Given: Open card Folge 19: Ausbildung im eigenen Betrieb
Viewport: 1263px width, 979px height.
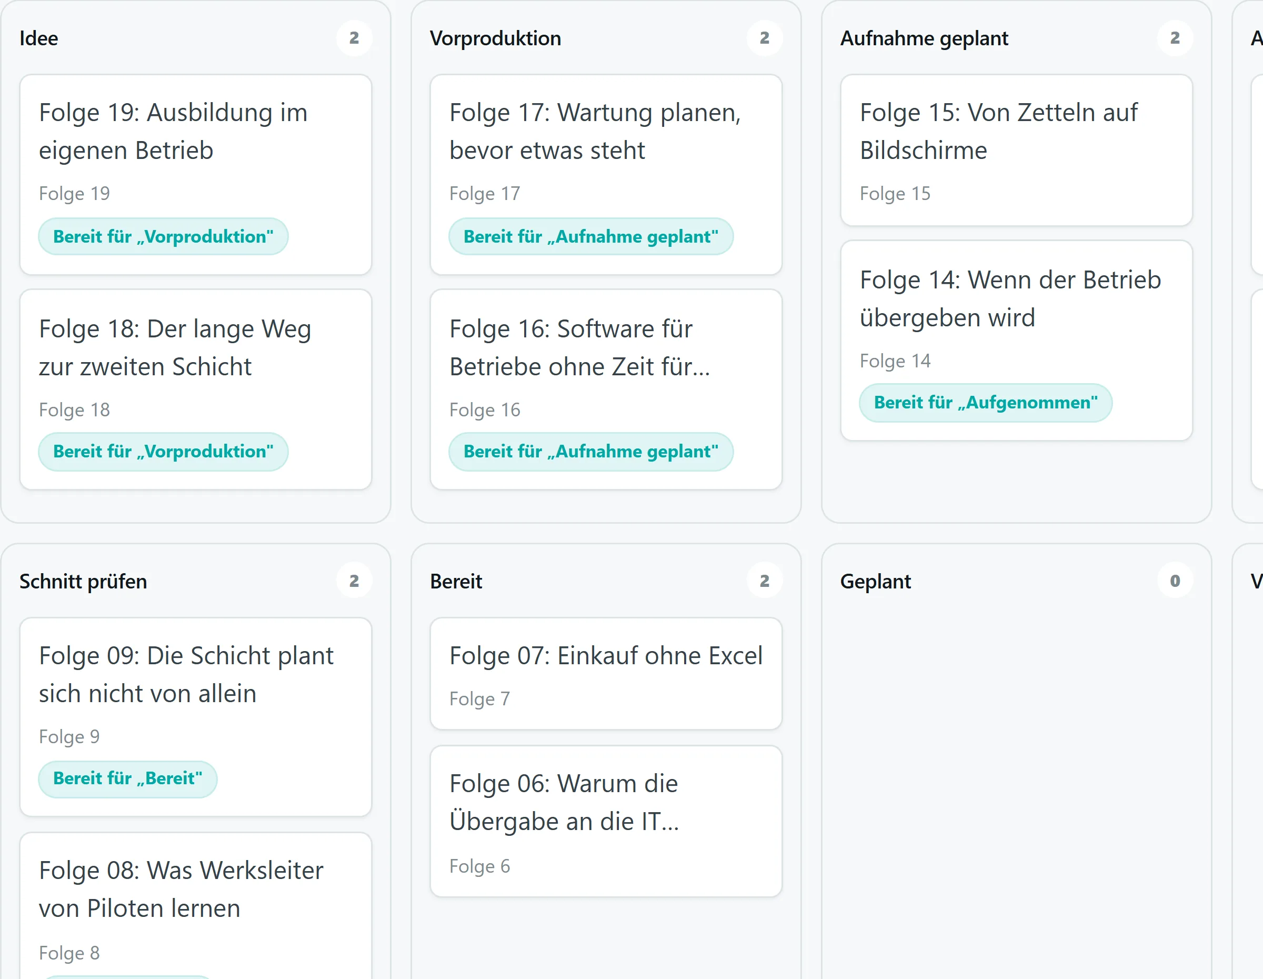Looking at the screenshot, I should (195, 175).
